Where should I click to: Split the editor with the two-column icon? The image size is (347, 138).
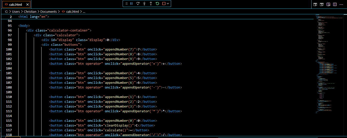[x=335, y=4]
